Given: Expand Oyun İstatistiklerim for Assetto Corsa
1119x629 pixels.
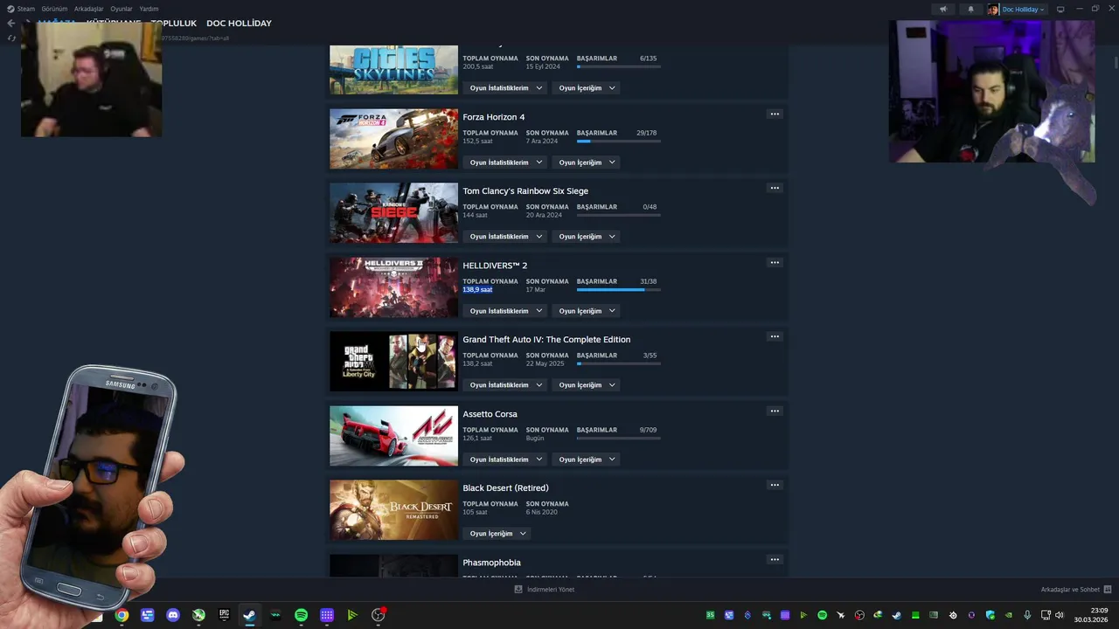Looking at the screenshot, I should [x=504, y=460].
